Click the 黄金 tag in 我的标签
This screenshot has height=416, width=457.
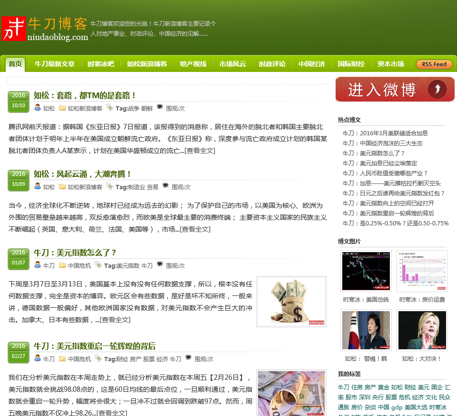[x=383, y=387]
